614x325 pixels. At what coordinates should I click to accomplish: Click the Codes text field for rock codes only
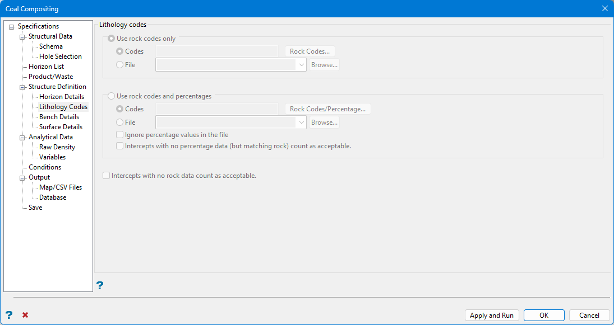pyautogui.click(x=216, y=51)
